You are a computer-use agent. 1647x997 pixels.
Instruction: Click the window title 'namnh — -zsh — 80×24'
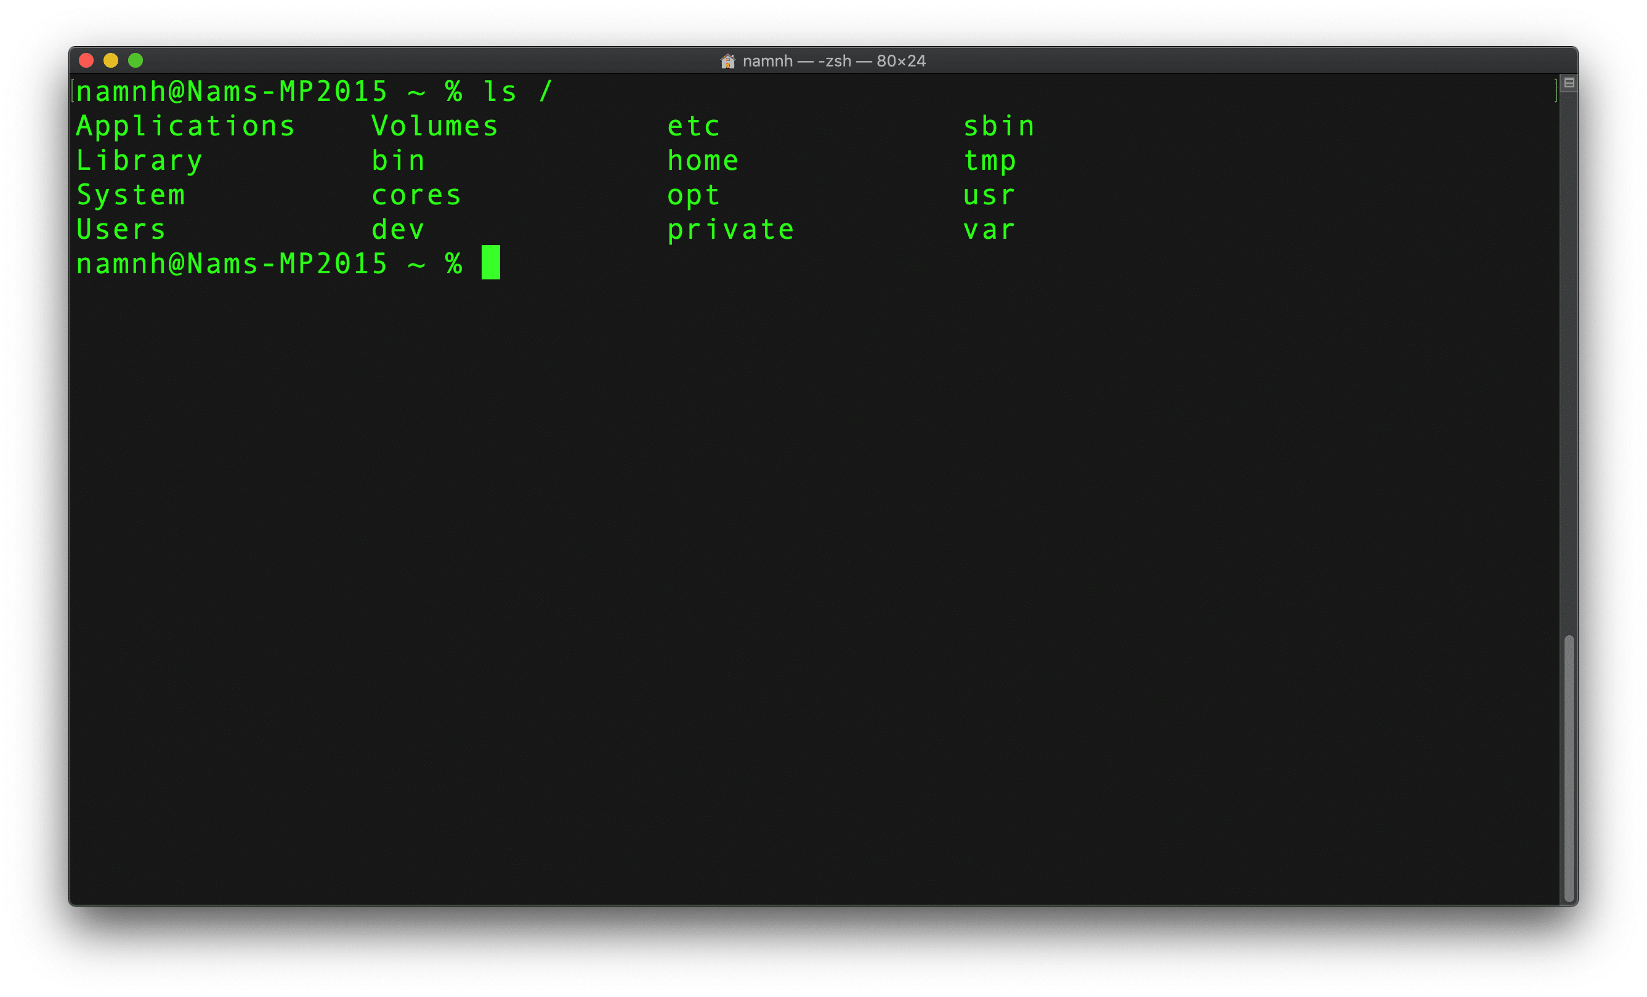[x=833, y=62]
